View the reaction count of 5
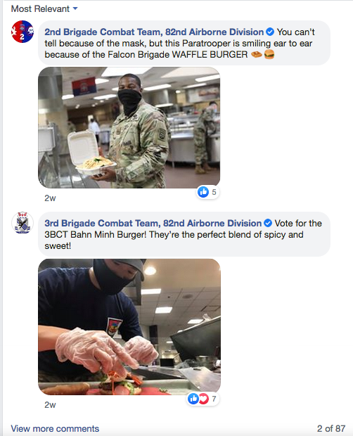Viewport: 353px width, 436px height. point(214,192)
